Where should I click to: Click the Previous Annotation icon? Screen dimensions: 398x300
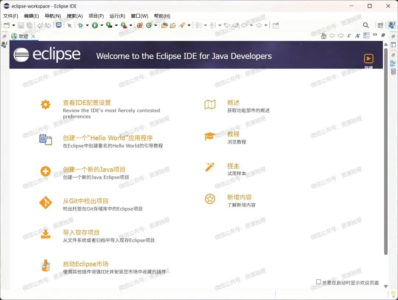(212, 25)
